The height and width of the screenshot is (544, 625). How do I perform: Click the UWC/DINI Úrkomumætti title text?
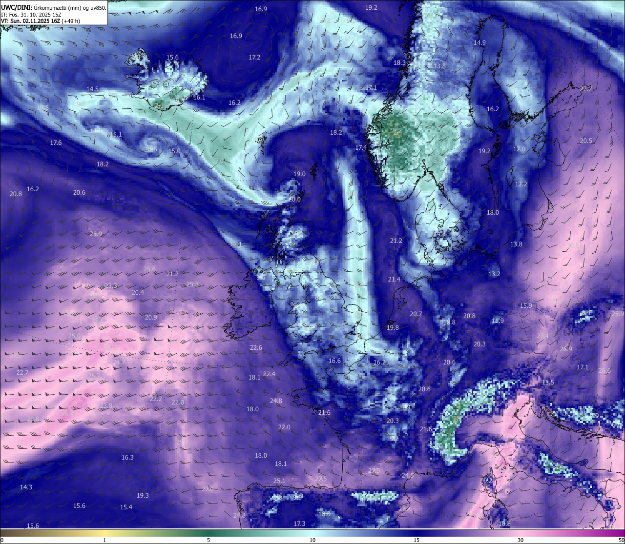point(53,8)
